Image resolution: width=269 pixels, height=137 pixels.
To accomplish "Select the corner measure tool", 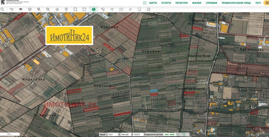I will (103, 9).
